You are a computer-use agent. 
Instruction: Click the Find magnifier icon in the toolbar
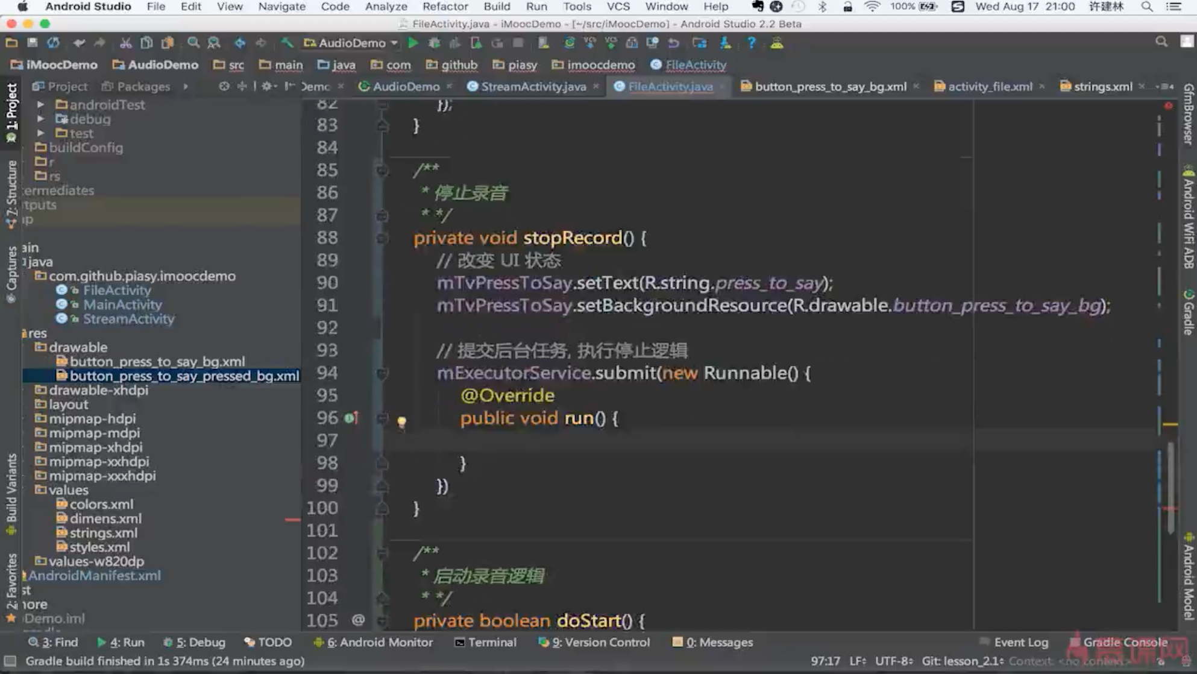(x=193, y=43)
